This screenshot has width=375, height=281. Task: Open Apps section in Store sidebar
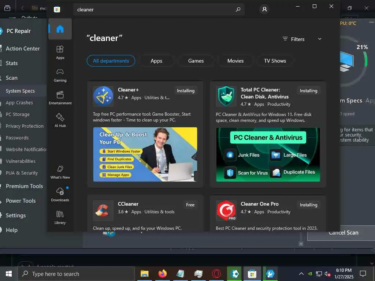(60, 52)
